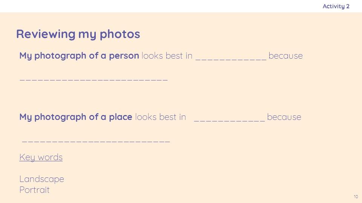Click the Activity 2 label
The height and width of the screenshot is (203, 362).
coord(336,6)
